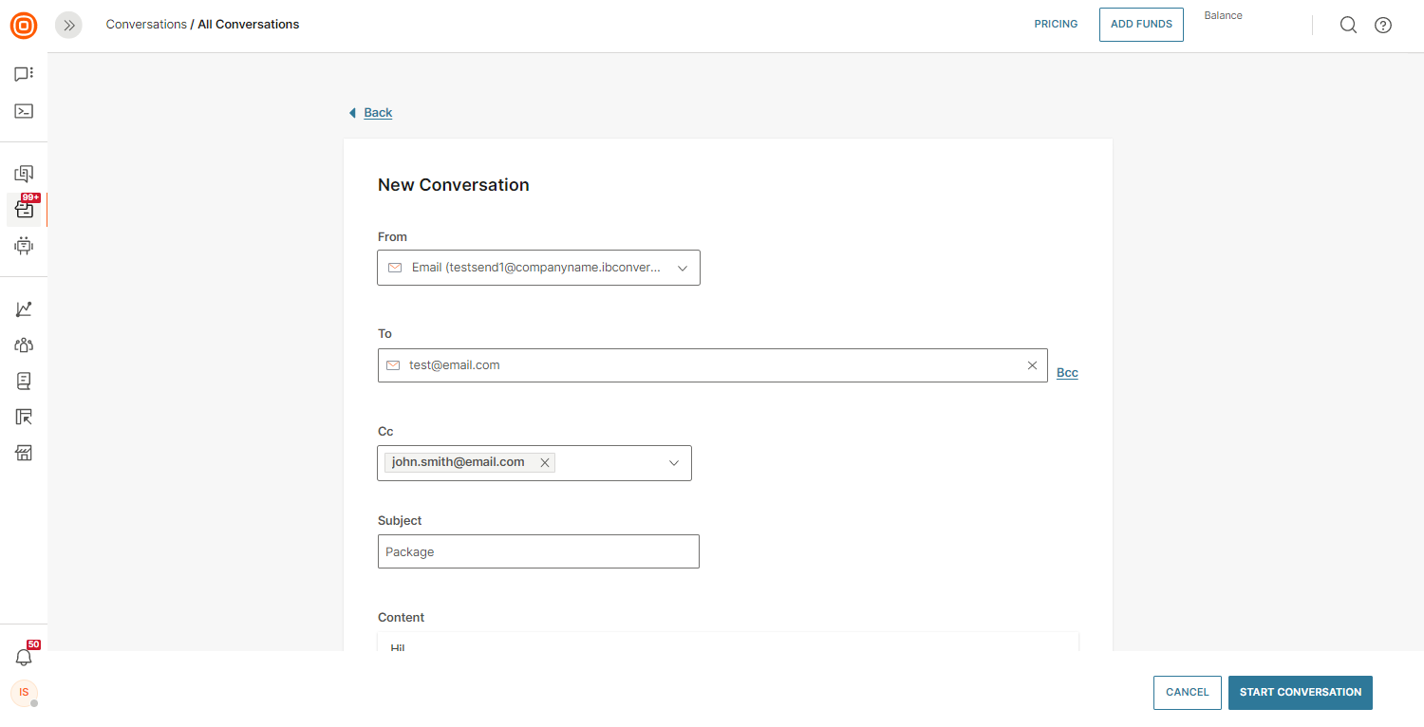The width and height of the screenshot is (1424, 727).
Task: Click the Back link
Action: click(378, 113)
